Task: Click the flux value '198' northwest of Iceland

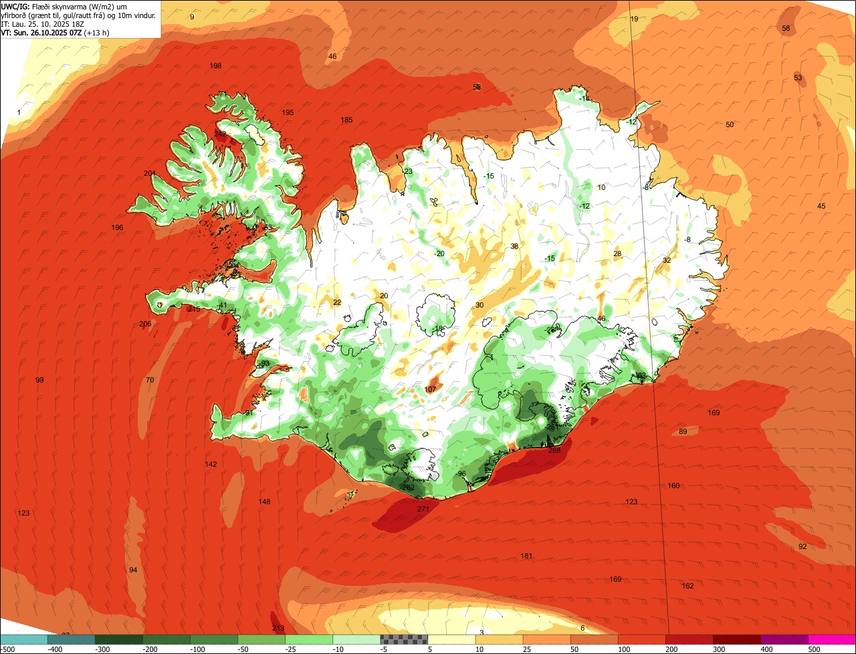Action: [x=215, y=66]
